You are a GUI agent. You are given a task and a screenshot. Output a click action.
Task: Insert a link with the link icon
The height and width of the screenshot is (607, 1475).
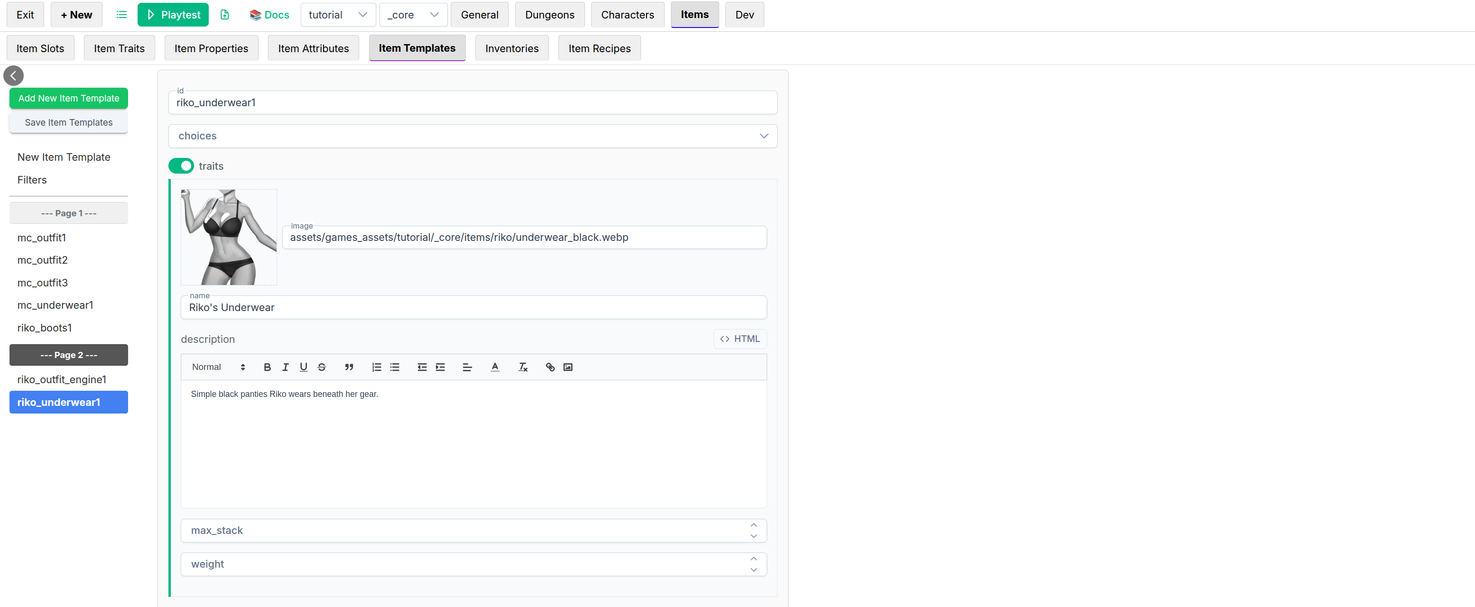[550, 368]
